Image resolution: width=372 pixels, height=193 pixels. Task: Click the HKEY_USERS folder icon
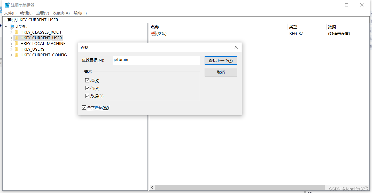tap(17, 49)
